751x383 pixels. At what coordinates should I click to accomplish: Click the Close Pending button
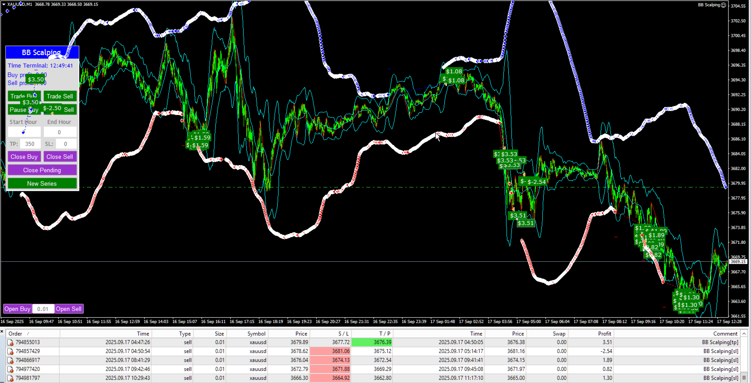pos(42,170)
